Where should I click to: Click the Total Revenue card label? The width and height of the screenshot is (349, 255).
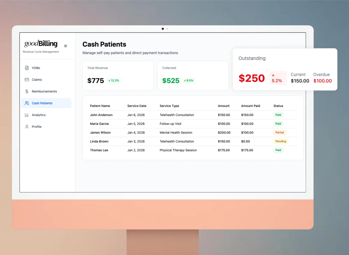[97, 68]
